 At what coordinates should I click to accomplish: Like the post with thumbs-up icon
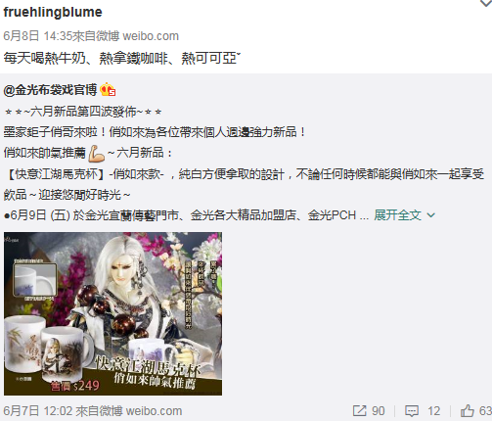pos(468,410)
